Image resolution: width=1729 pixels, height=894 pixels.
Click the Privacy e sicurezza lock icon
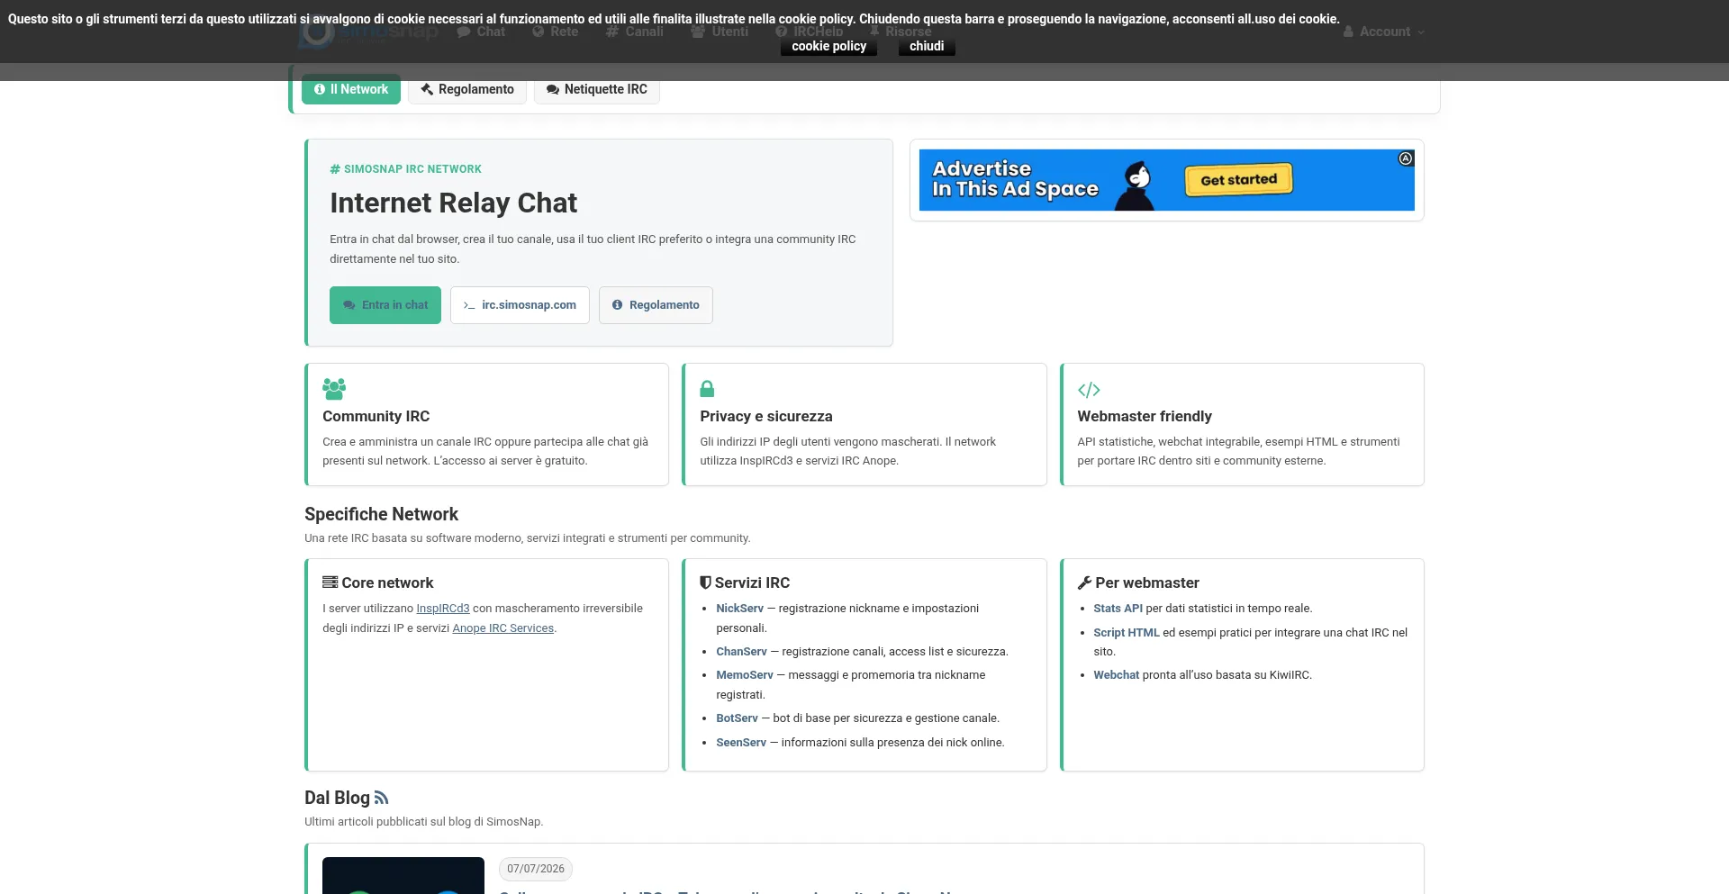pyautogui.click(x=707, y=389)
